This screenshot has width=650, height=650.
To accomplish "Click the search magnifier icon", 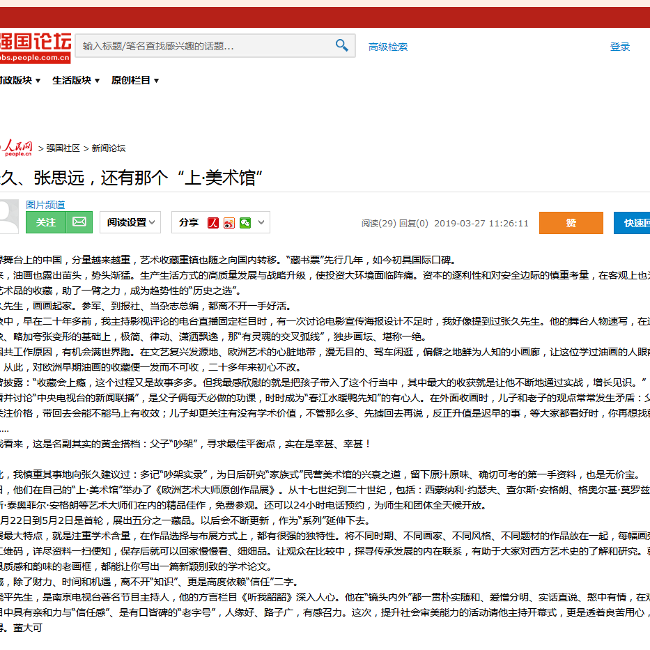I will (341, 45).
